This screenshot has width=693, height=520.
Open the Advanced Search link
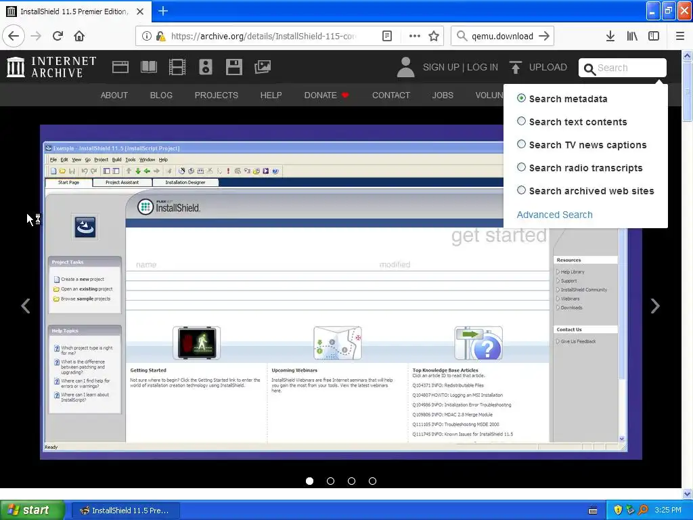pyautogui.click(x=555, y=215)
